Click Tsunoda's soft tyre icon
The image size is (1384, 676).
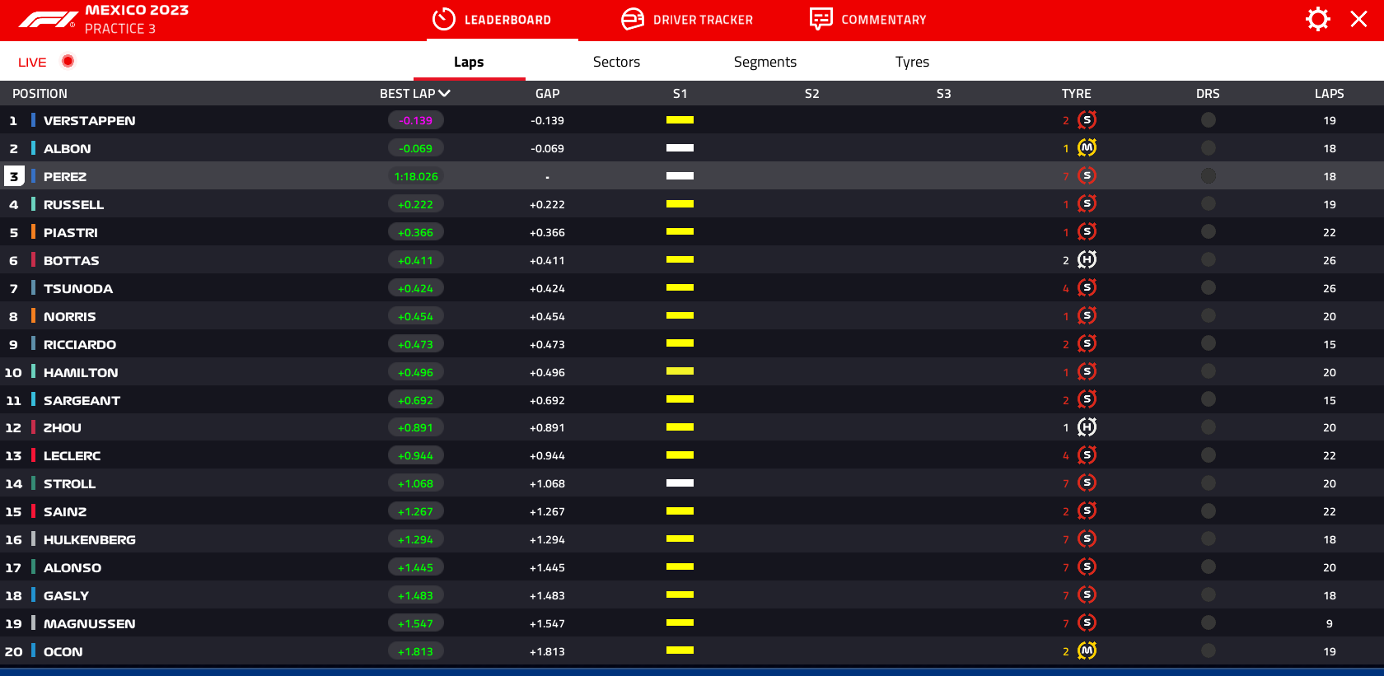pos(1087,287)
